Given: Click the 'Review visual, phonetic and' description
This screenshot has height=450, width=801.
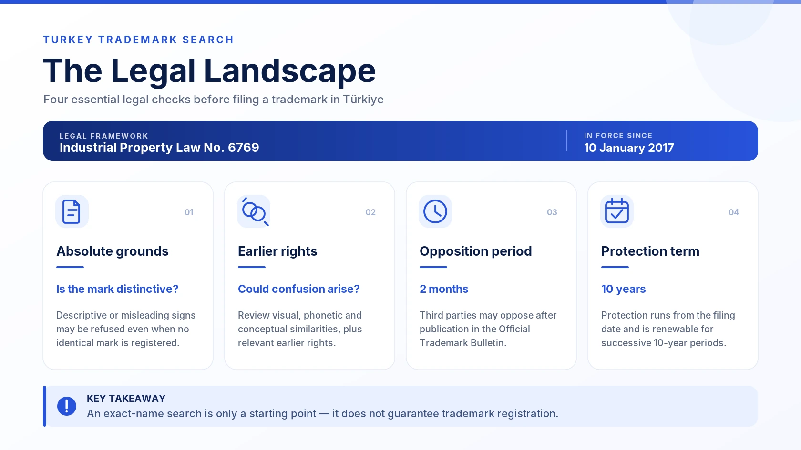Looking at the screenshot, I should point(300,329).
